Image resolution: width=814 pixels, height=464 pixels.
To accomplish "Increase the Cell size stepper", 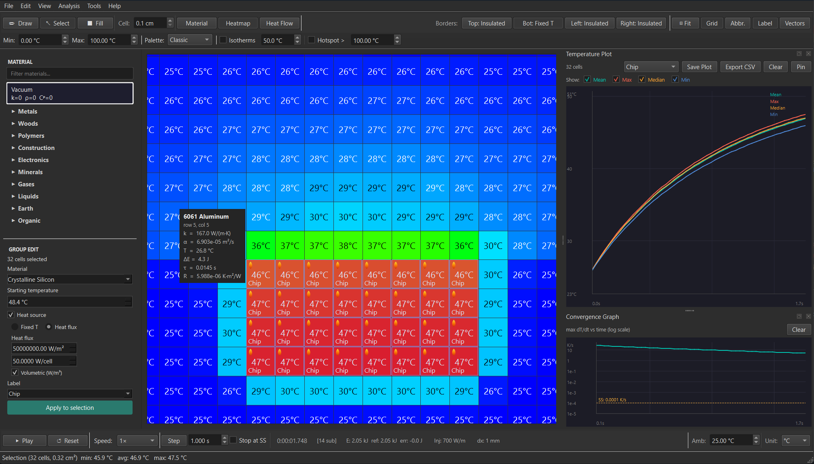I will (170, 21).
